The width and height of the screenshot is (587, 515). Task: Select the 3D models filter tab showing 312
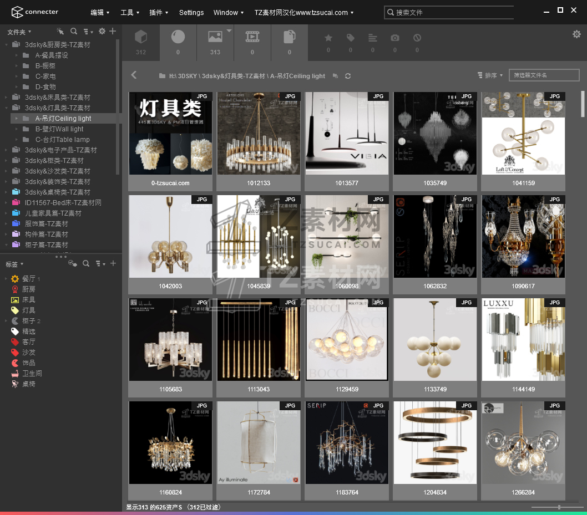coord(141,43)
